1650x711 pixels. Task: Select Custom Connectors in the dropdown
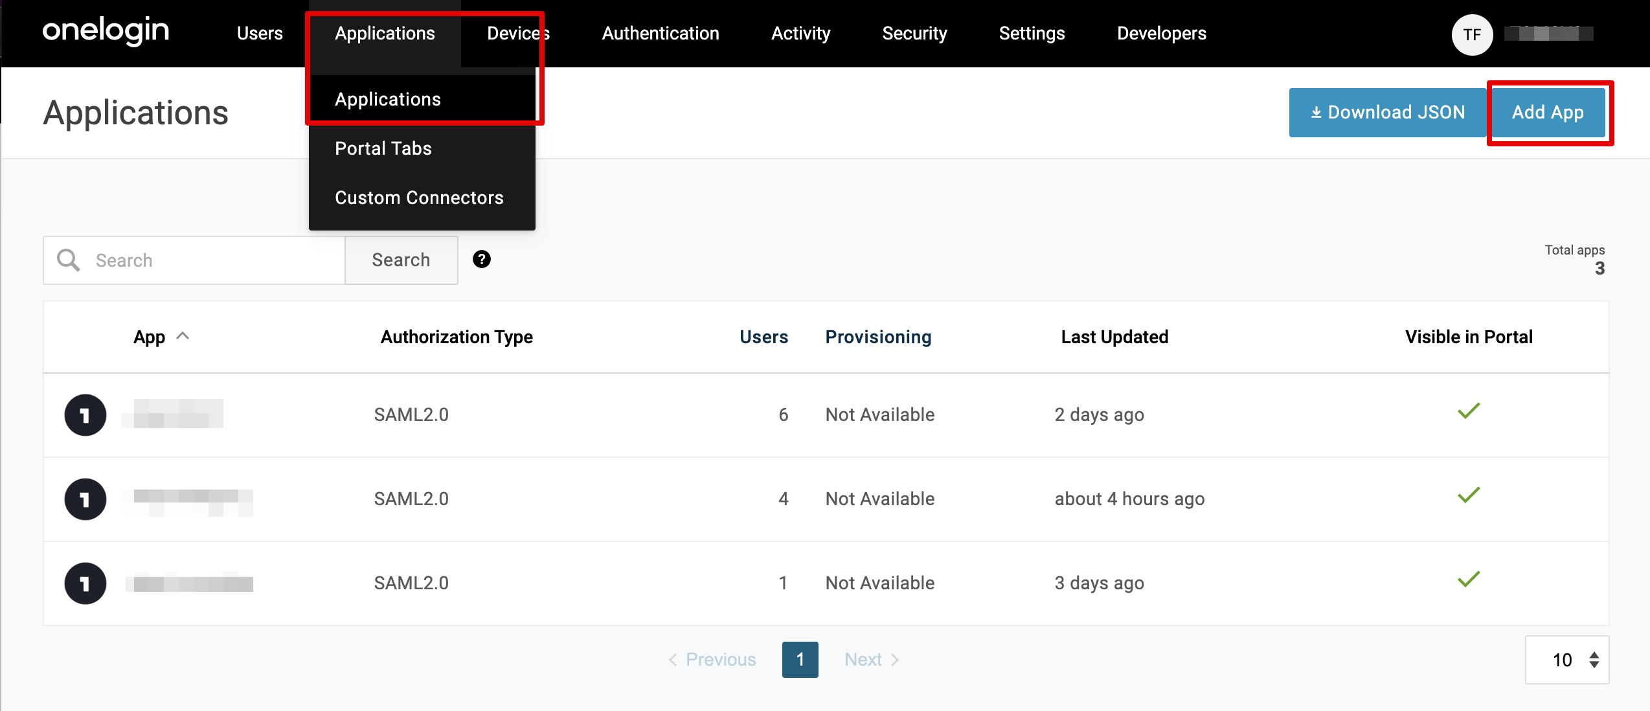[422, 198]
